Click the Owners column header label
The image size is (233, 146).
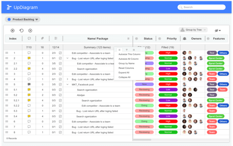196,39
